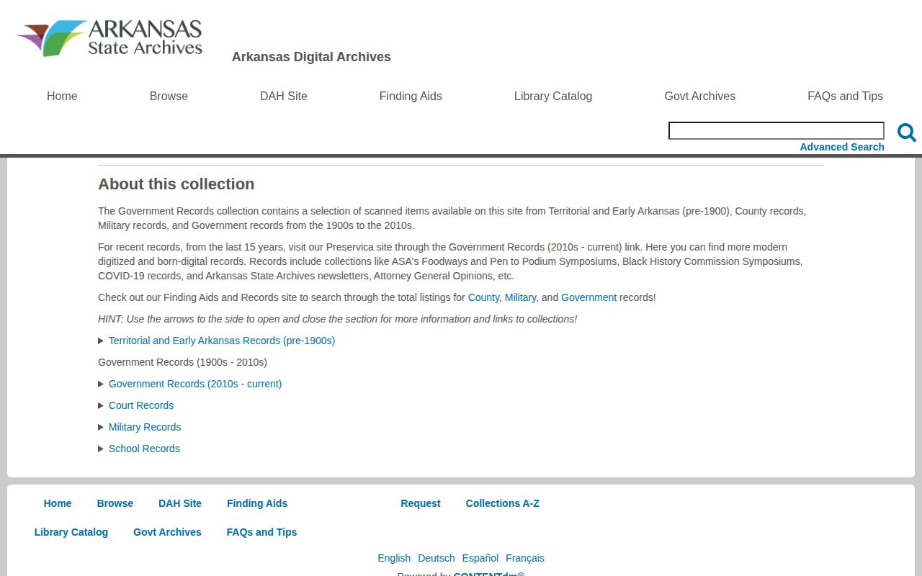Click the footer Browse link
The image size is (922, 576).
(x=115, y=503)
